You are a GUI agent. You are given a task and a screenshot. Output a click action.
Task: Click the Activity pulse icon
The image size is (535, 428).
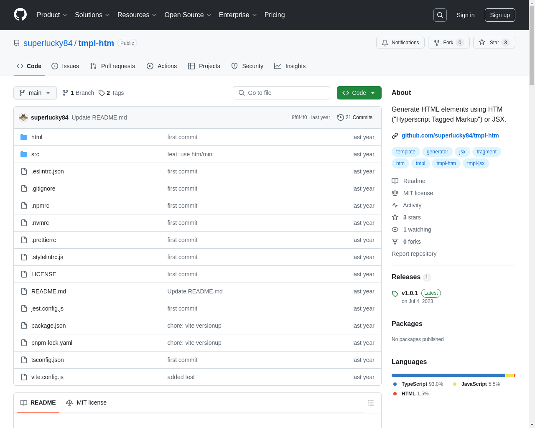[x=395, y=205]
